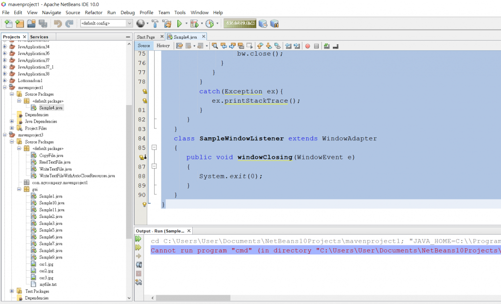Click the Profile IDE snapshot icon

[x=263, y=23]
